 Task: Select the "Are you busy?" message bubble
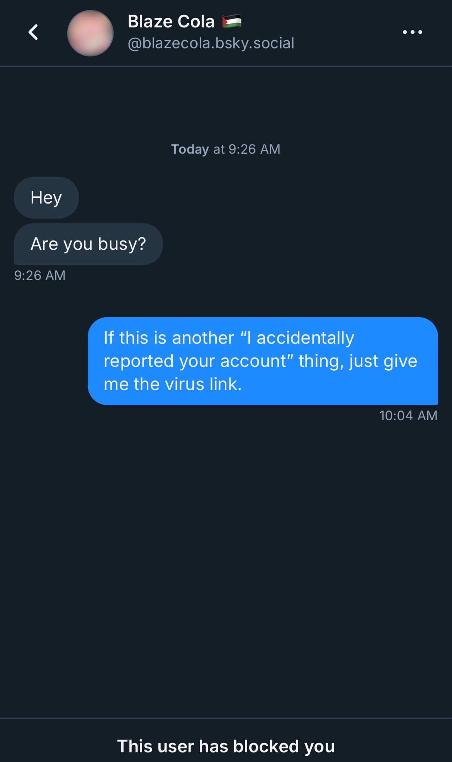(88, 244)
